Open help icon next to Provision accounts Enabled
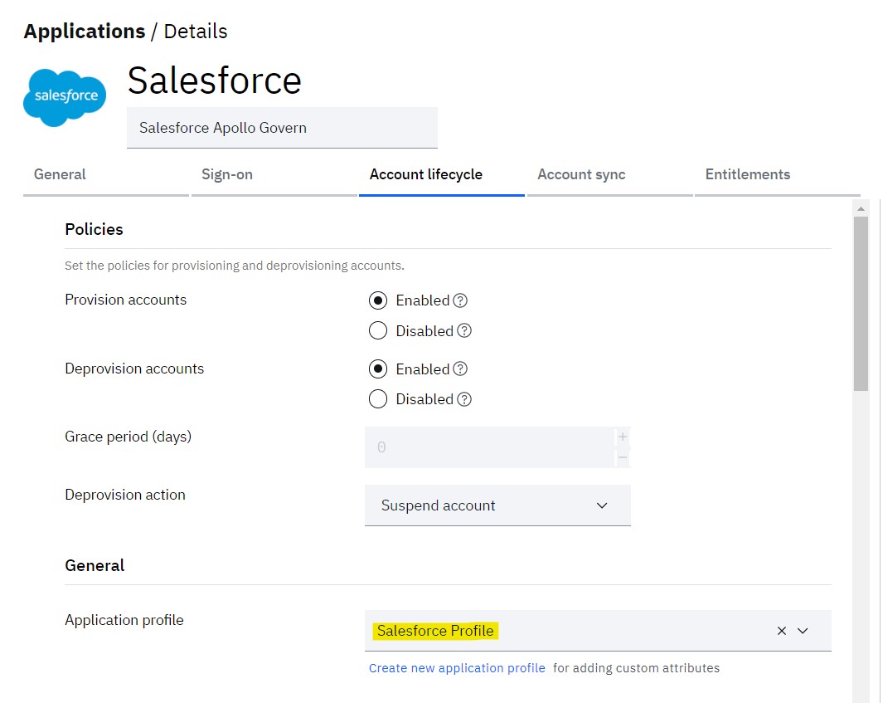 click(460, 300)
